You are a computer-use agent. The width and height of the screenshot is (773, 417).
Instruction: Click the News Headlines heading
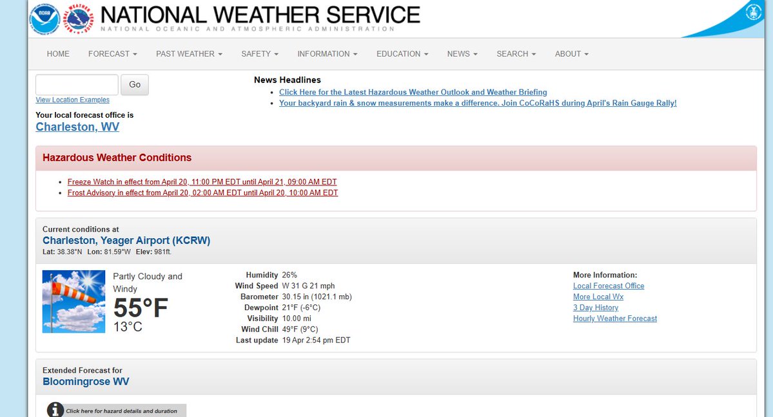click(288, 80)
